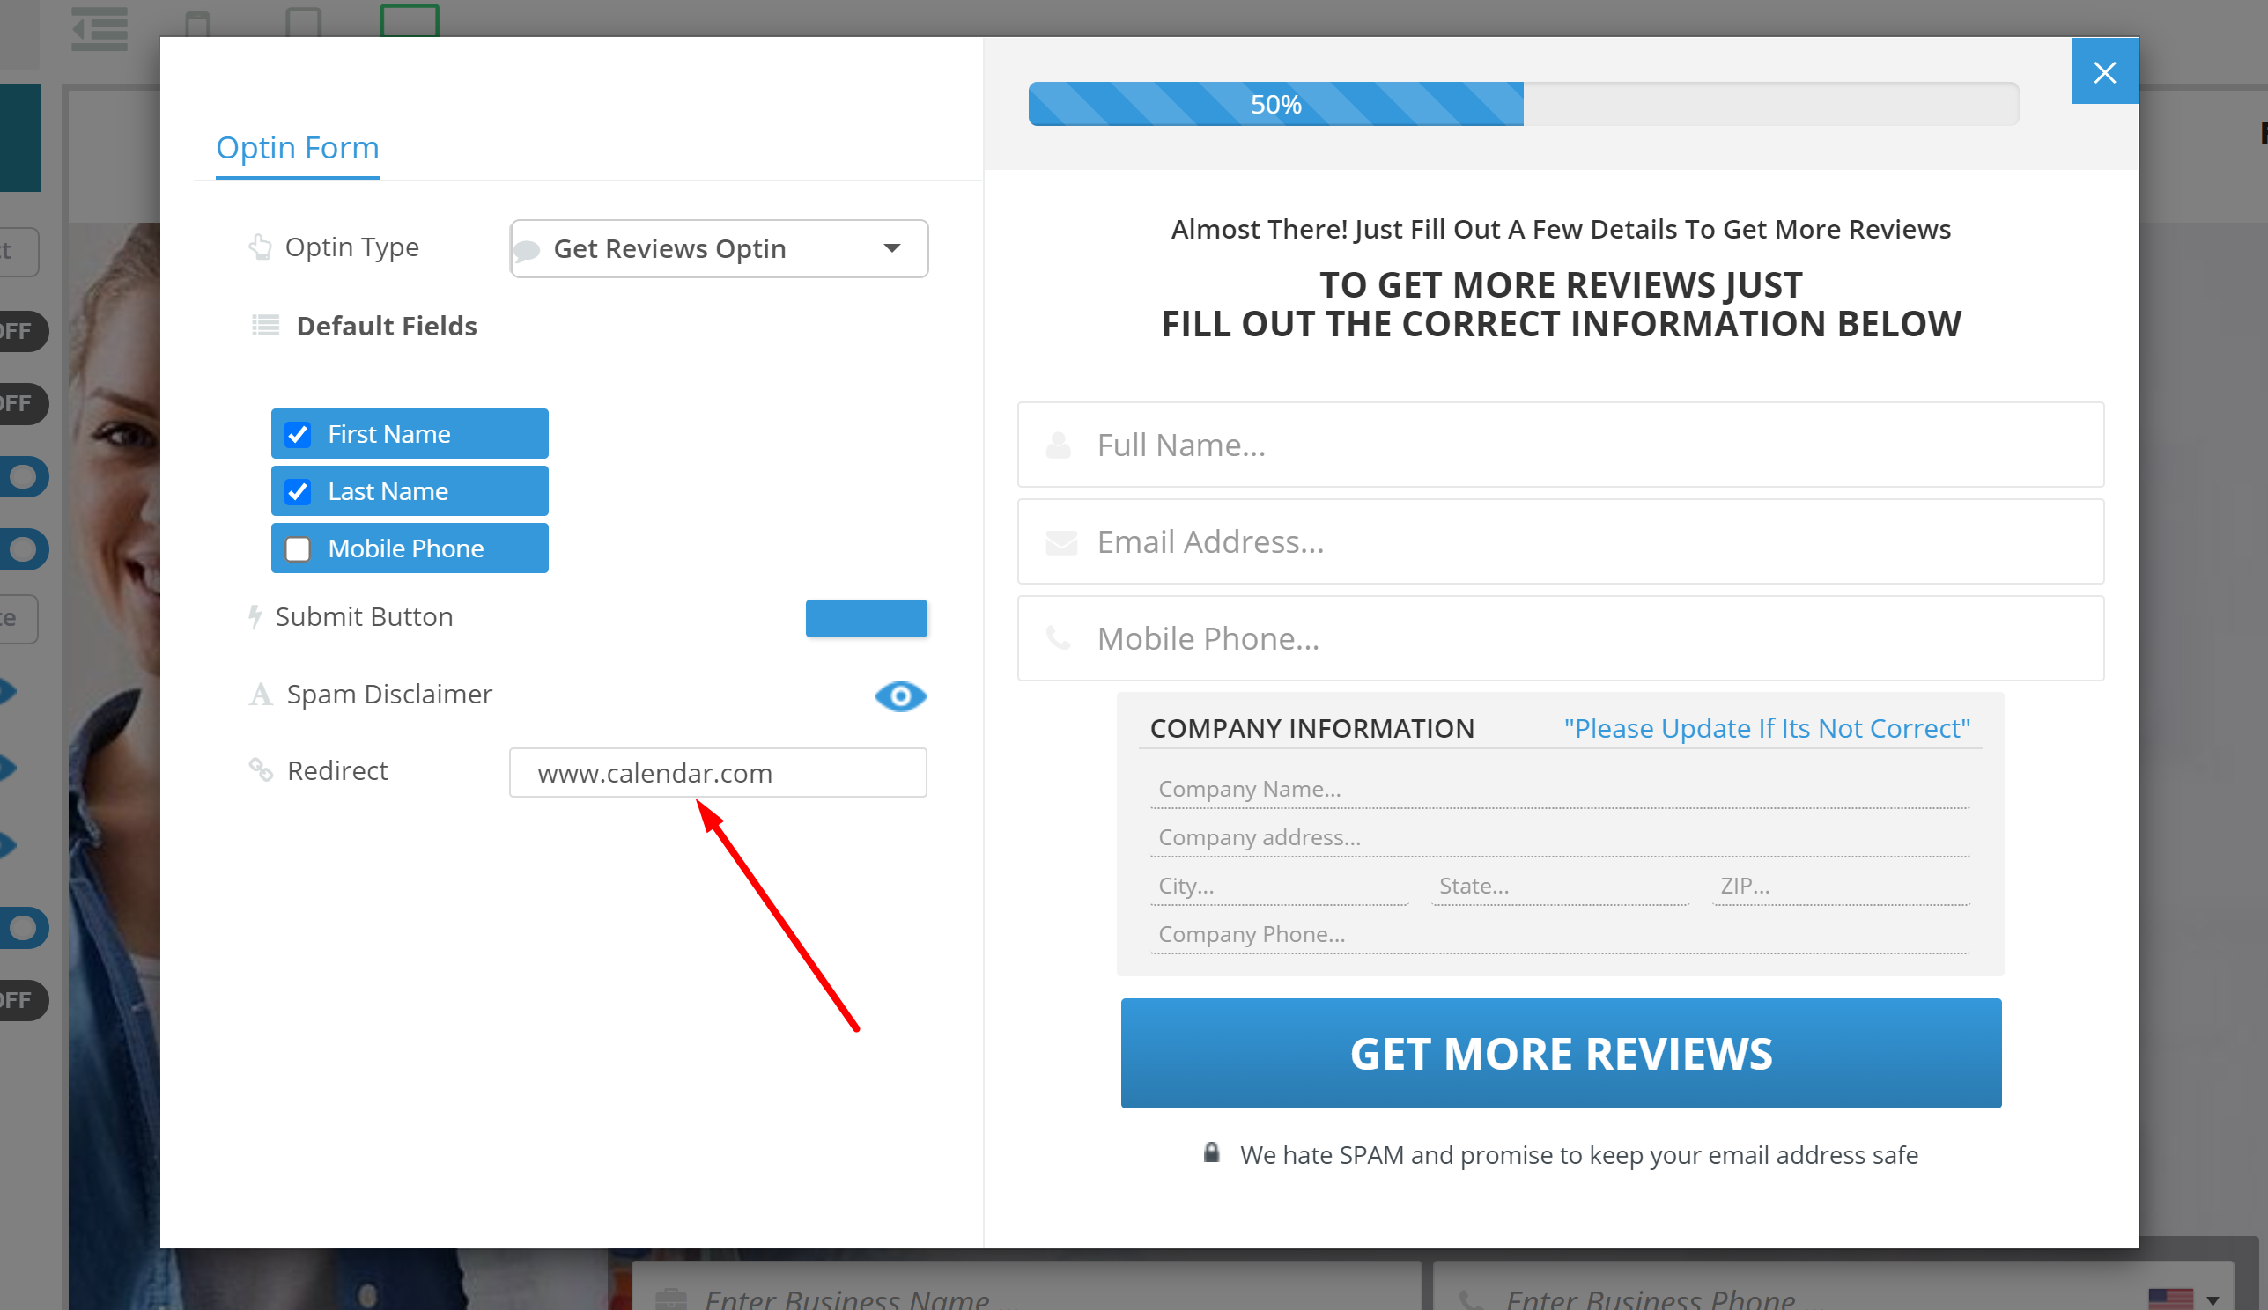Toggle Spam Disclaimer visibility eye icon
This screenshot has width=2268, height=1310.
click(900, 696)
